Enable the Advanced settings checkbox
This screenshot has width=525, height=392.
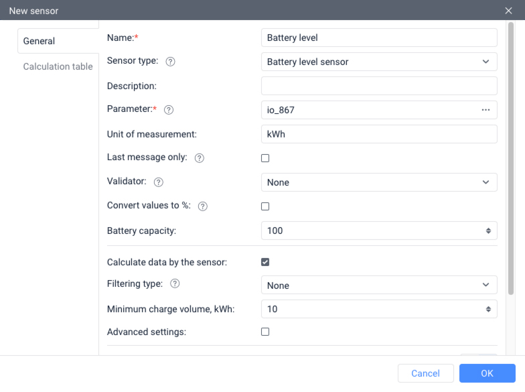pos(265,332)
